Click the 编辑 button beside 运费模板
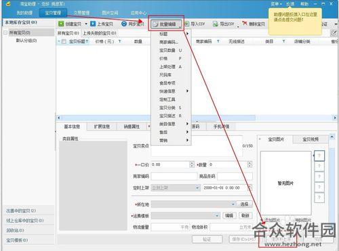 pyautogui.click(x=229, y=216)
